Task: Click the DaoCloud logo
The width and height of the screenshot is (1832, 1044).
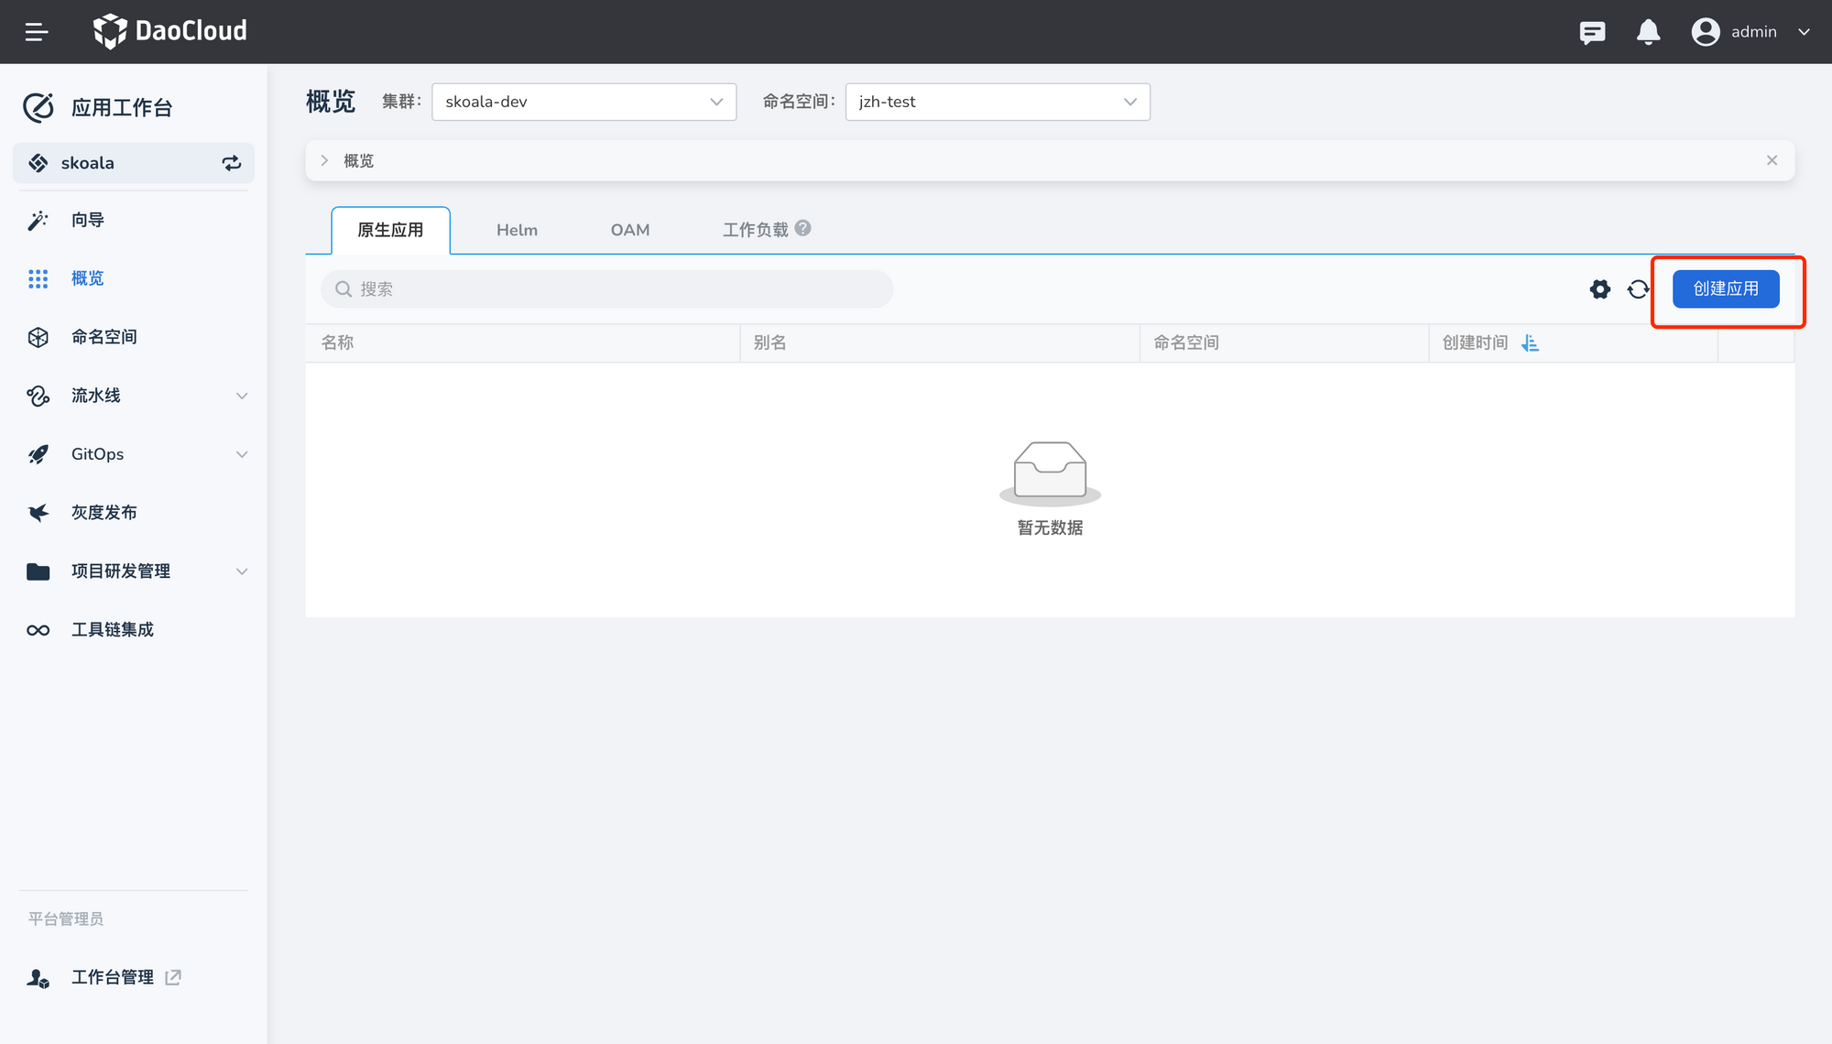Action: (x=170, y=31)
